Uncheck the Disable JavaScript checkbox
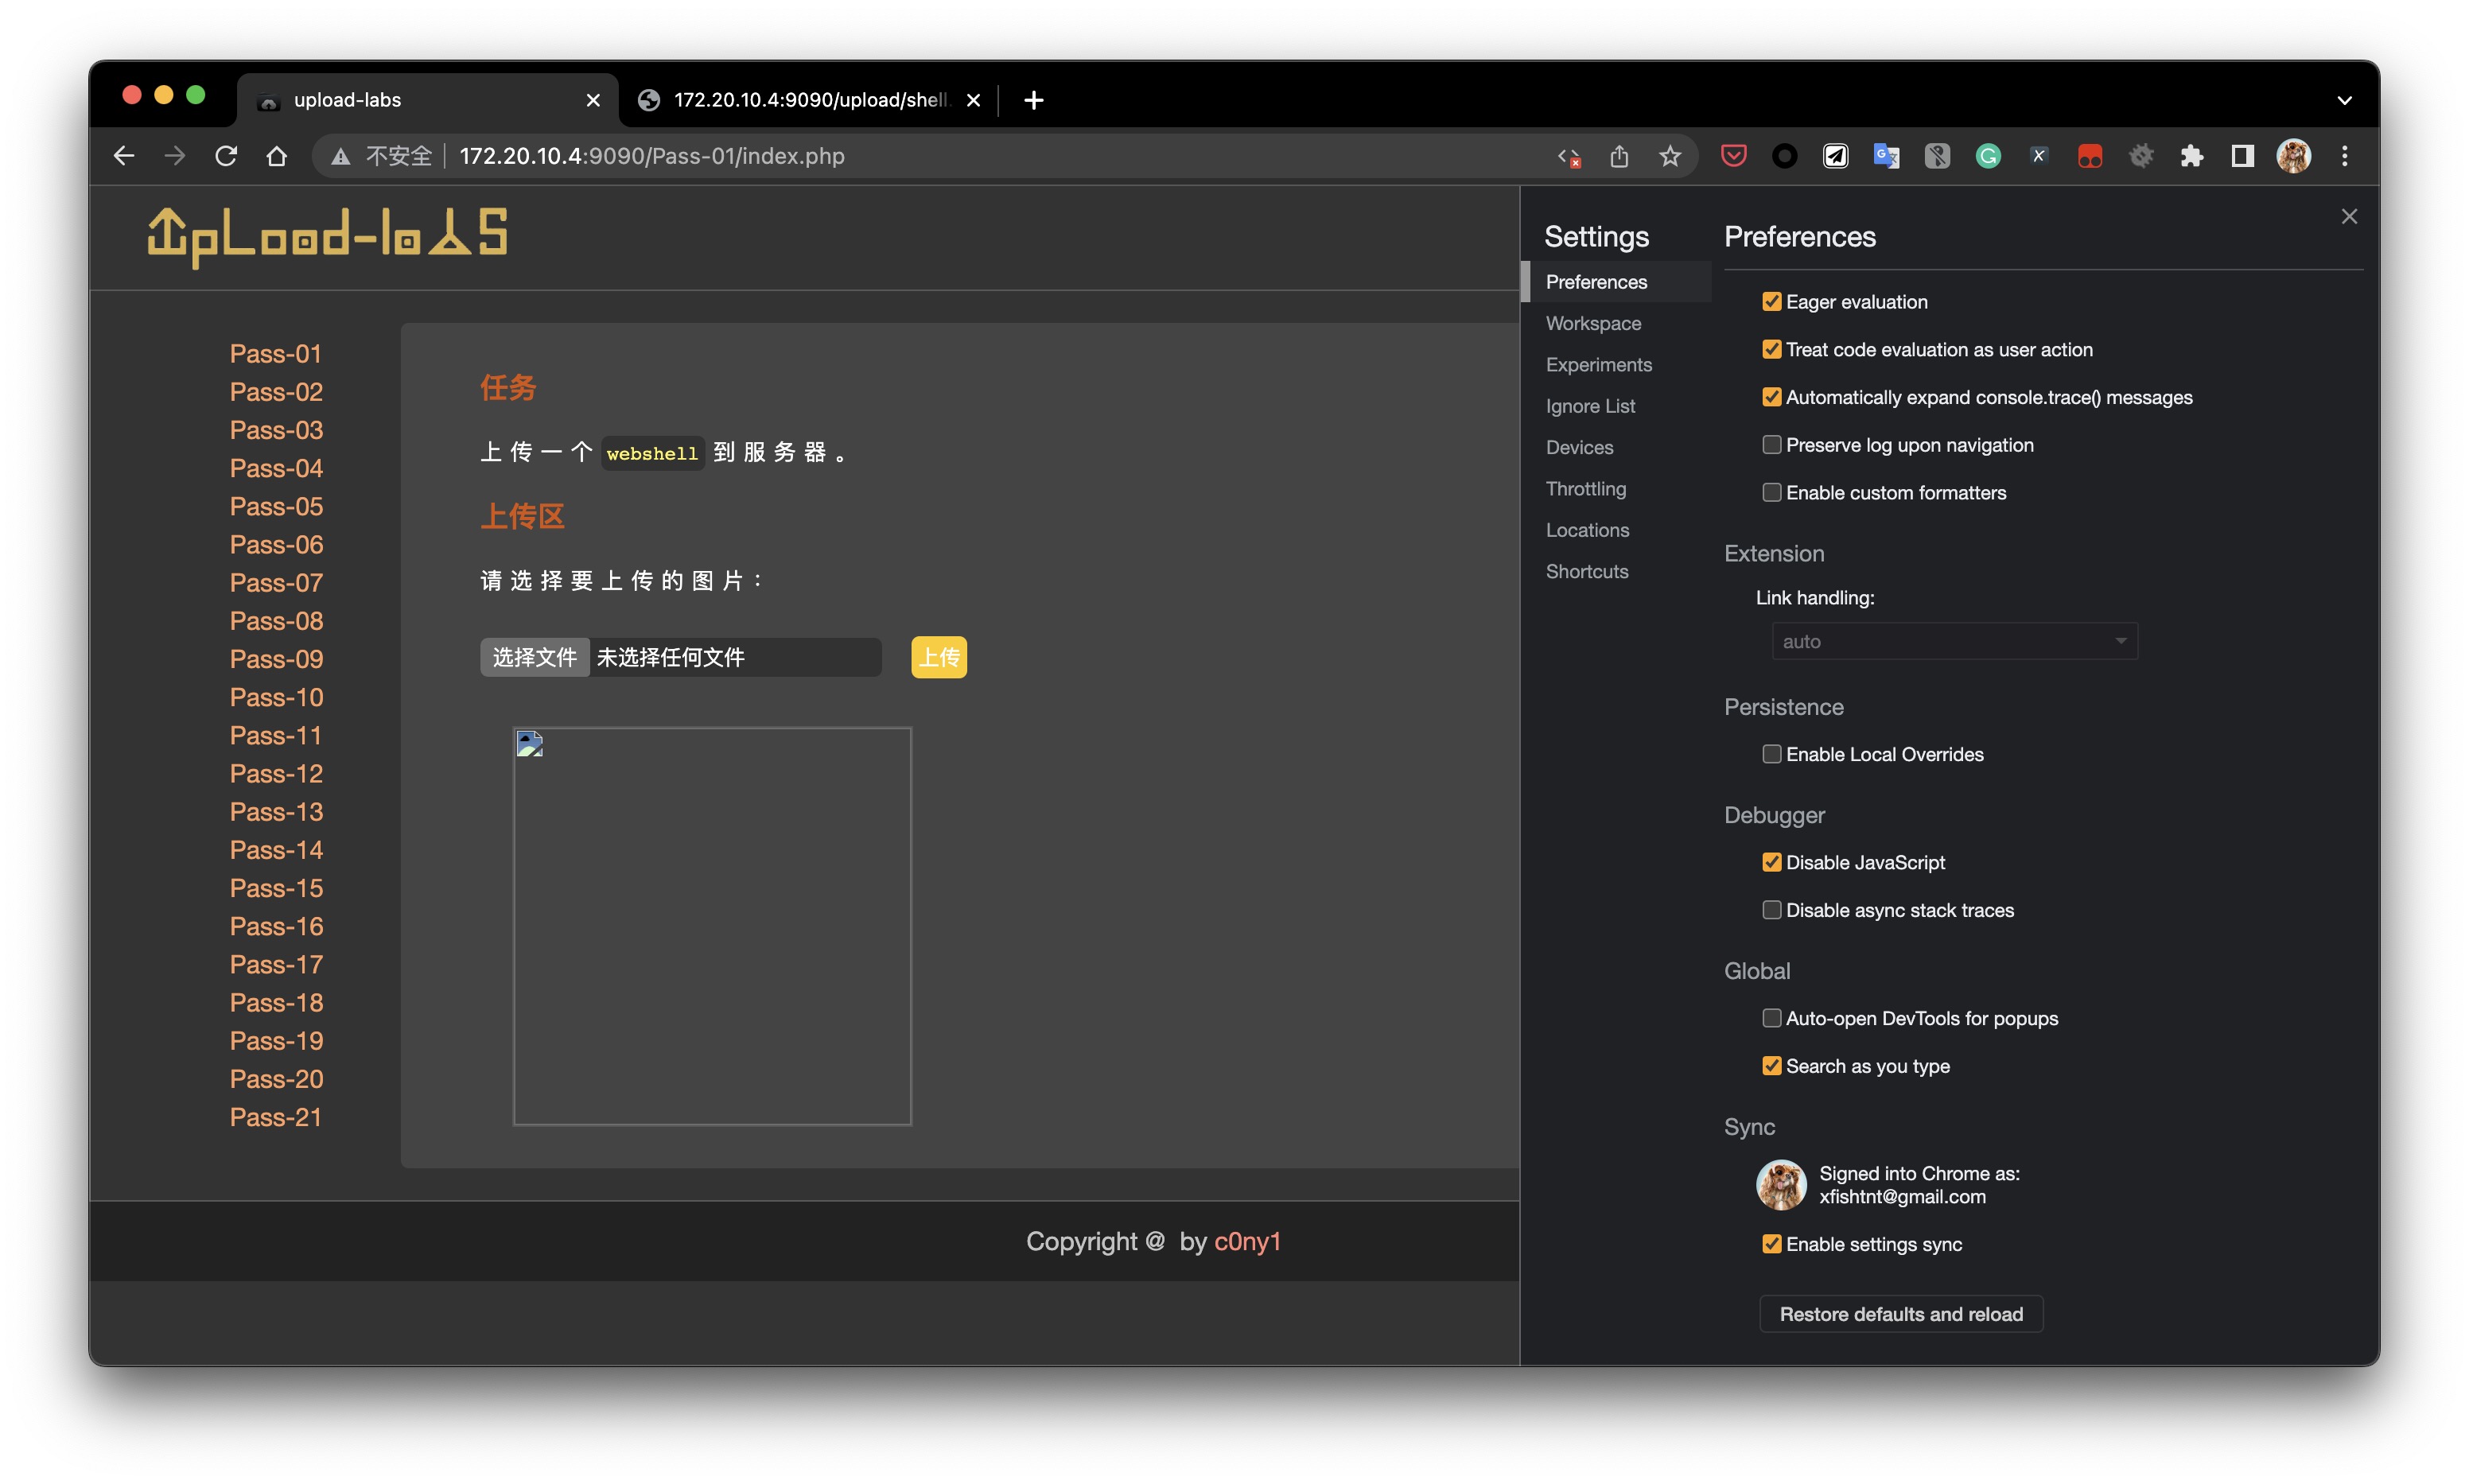This screenshot has height=1484, width=2469. 1771,862
